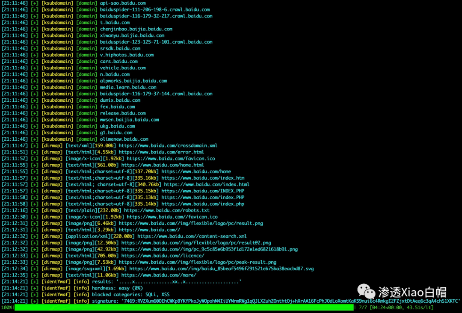This screenshot has height=313, width=462.
Task: Select baiduspider-123-125-71-101.crawl.baidu.com domain
Action: tap(156, 42)
